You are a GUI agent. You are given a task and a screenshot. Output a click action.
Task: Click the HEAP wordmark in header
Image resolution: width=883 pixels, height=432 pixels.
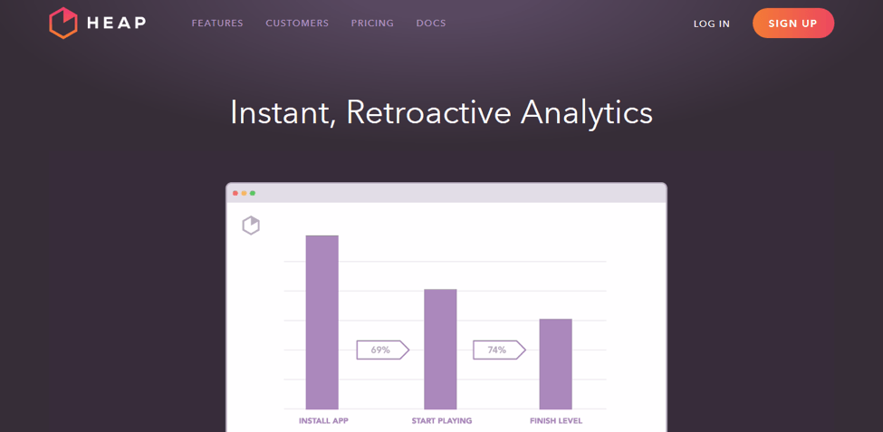pos(117,23)
